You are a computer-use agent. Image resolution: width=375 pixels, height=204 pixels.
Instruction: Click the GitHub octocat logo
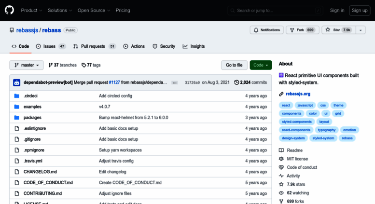(x=9, y=10)
